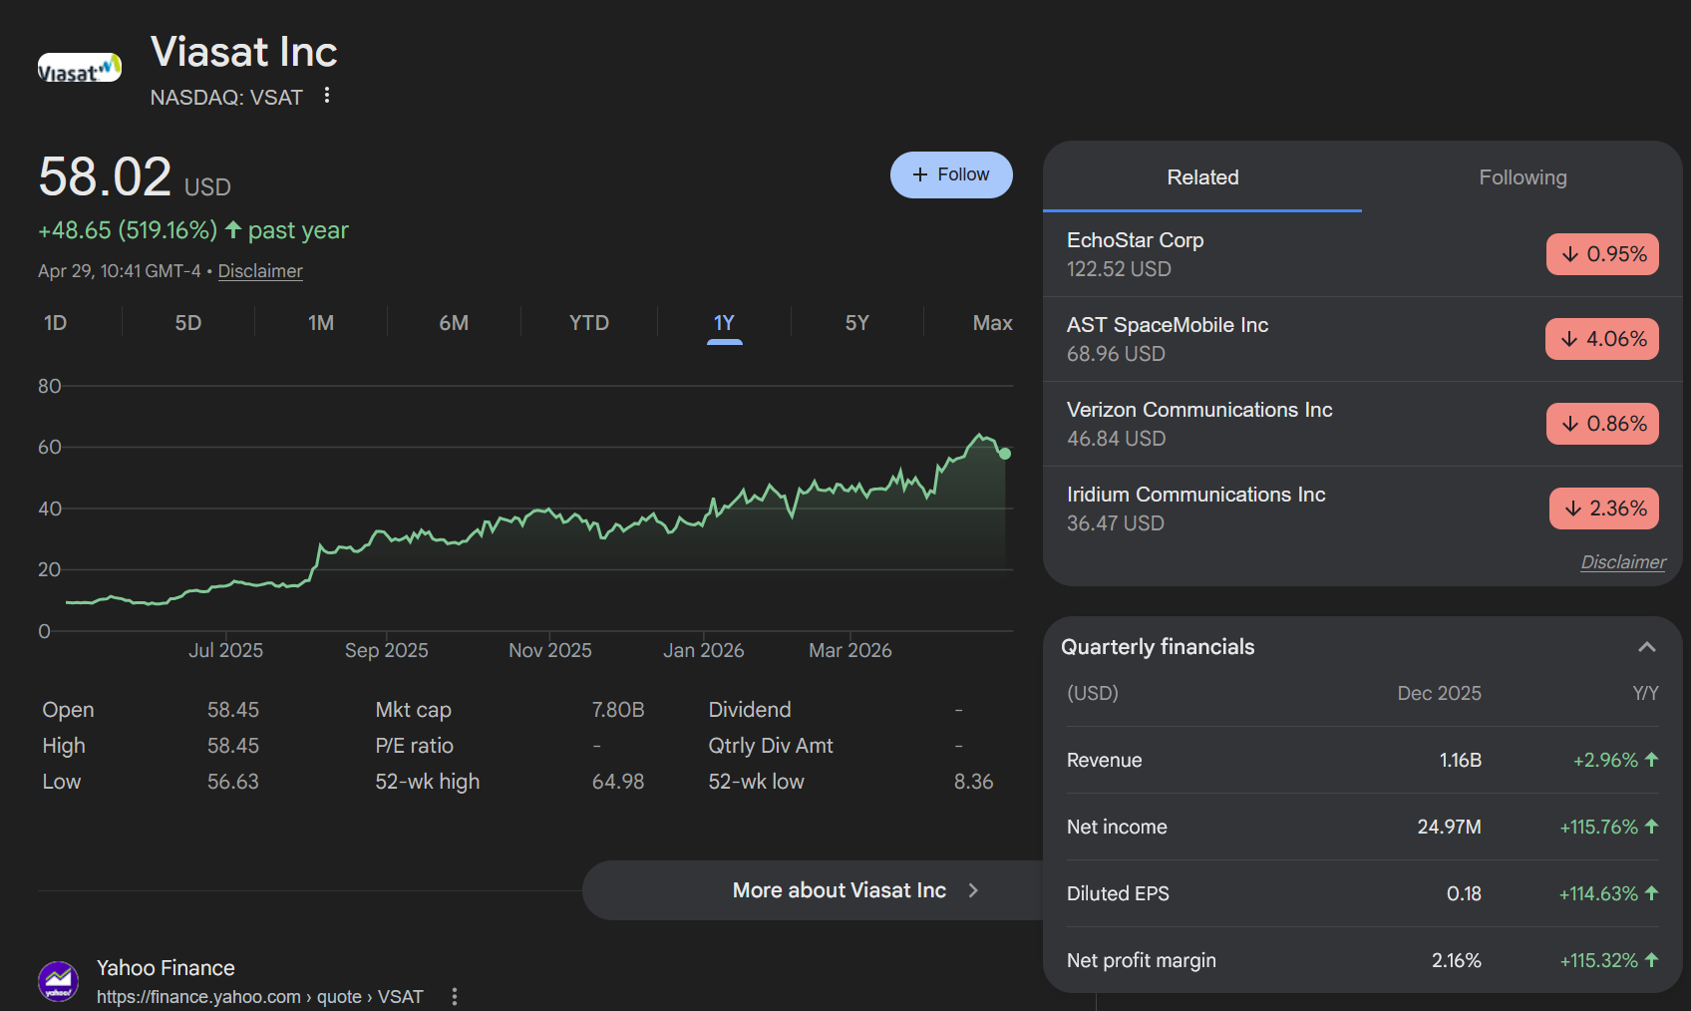The height and width of the screenshot is (1011, 1691).
Task: Click the Dec 2025 column header
Action: tap(1439, 693)
